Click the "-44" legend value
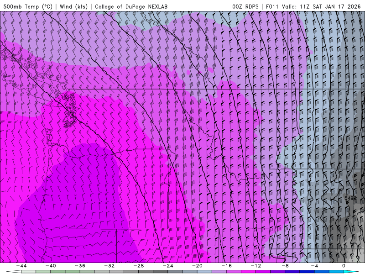Viewport: 365px width, 274px height. coord(21,266)
